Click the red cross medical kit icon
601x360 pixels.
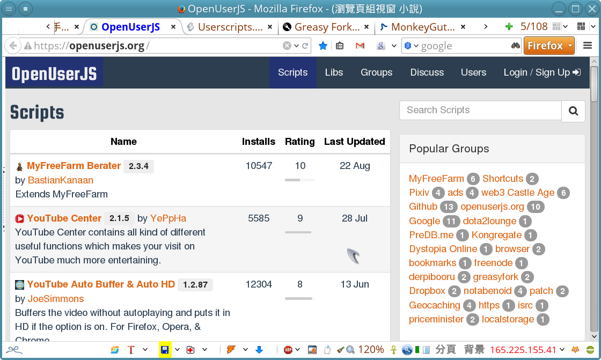tap(190, 350)
